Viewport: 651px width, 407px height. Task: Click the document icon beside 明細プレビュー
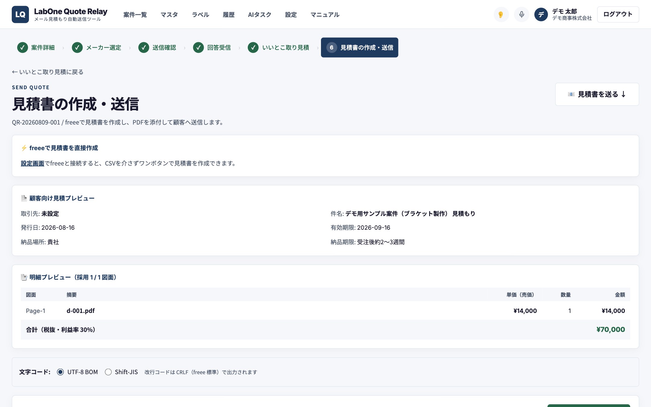(24, 277)
